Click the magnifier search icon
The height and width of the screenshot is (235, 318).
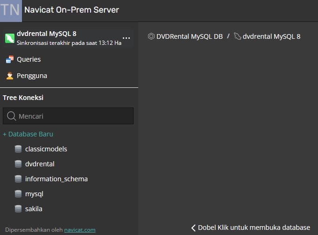(x=11, y=116)
